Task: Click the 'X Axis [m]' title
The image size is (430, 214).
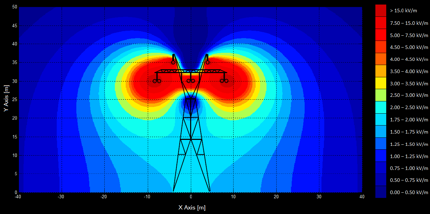Action: click(192, 207)
